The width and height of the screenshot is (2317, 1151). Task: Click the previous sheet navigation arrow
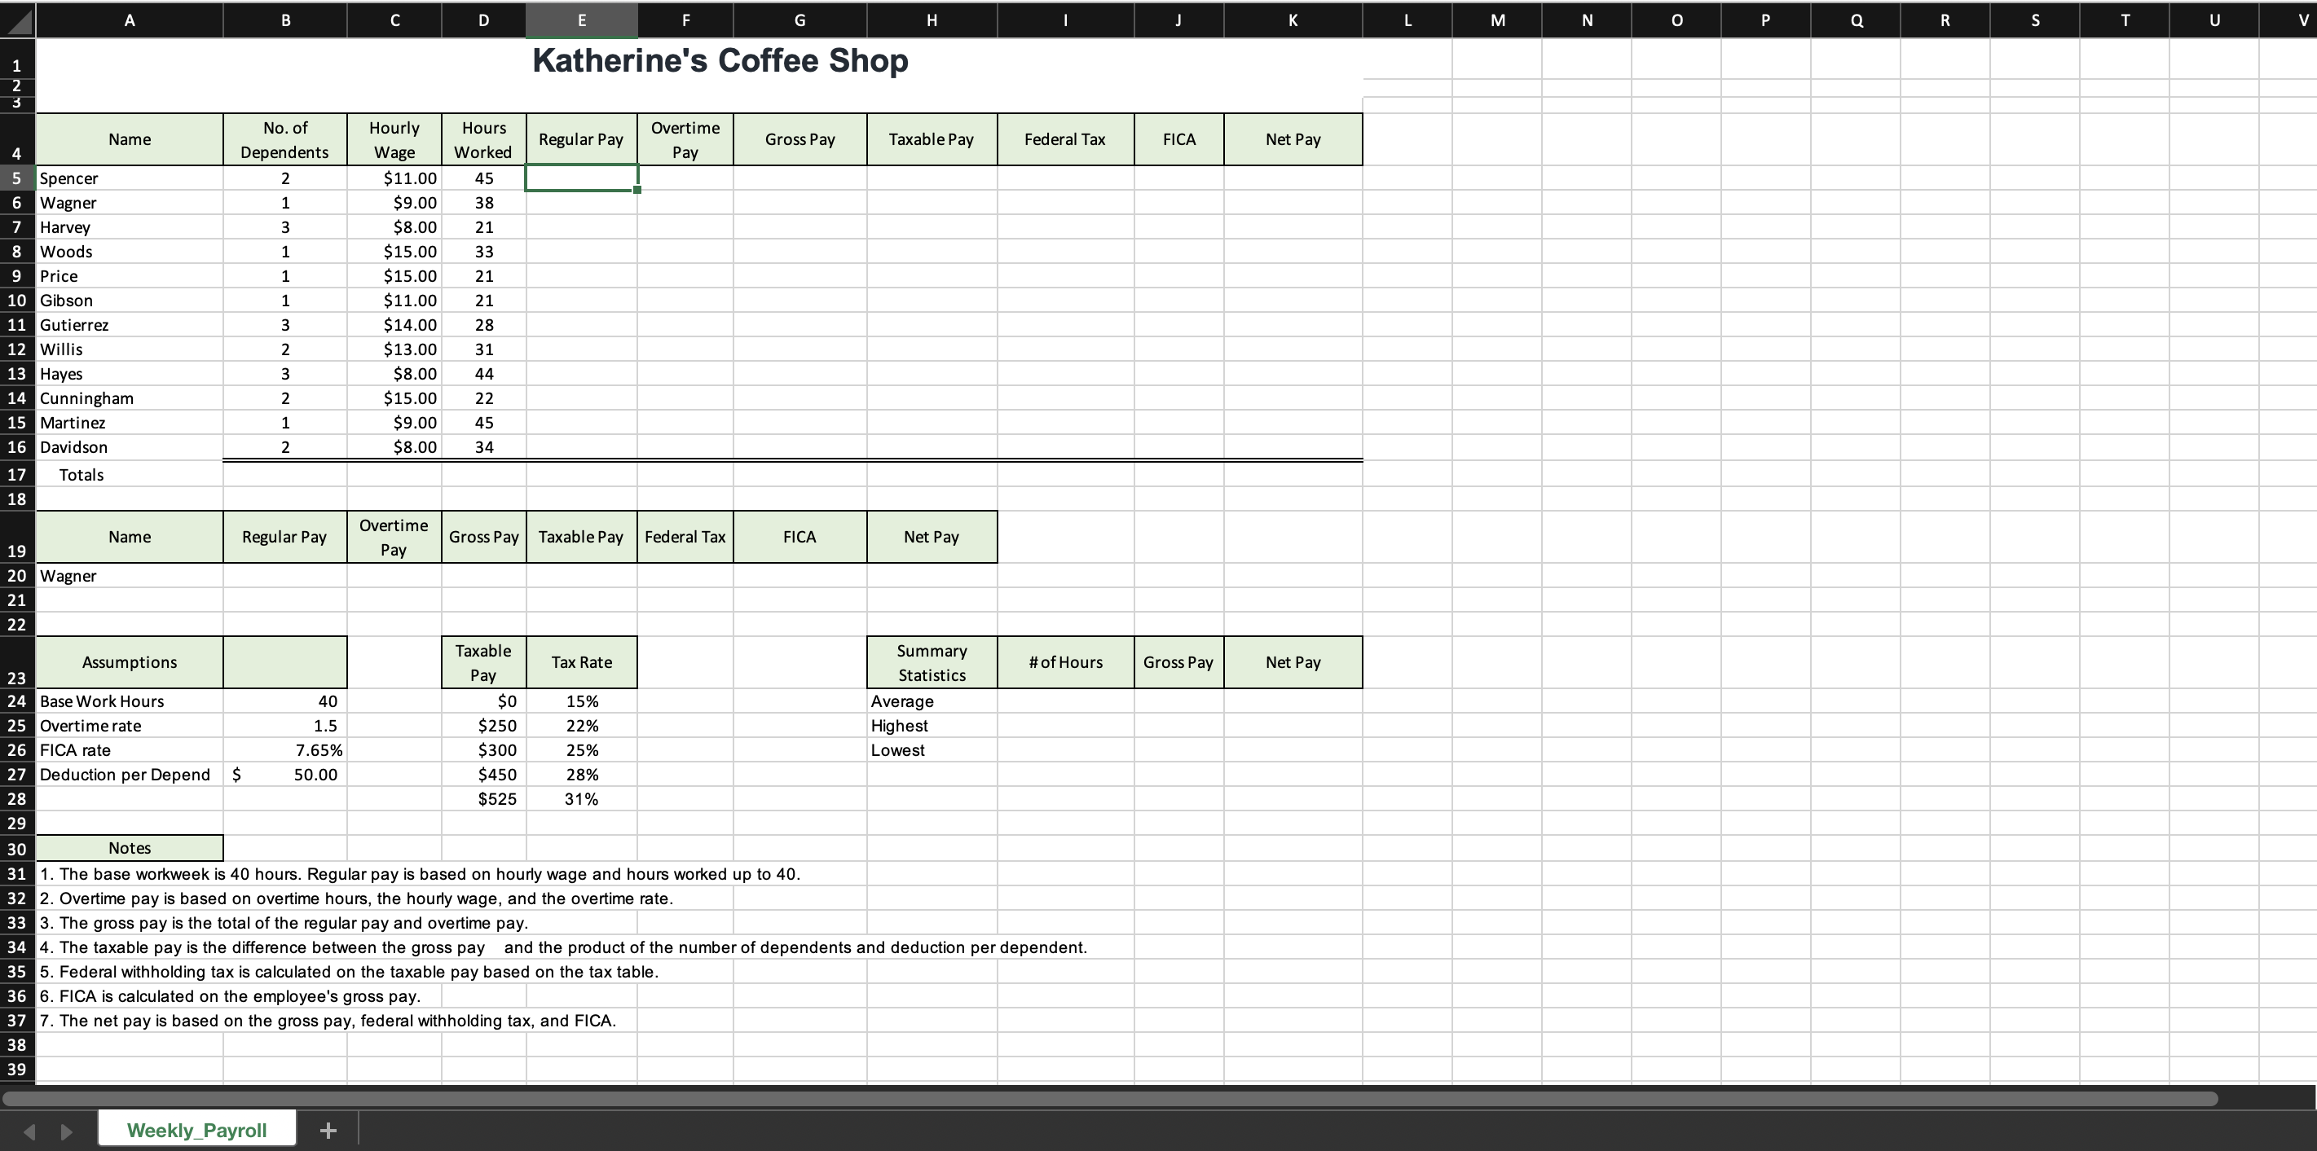[29, 1131]
